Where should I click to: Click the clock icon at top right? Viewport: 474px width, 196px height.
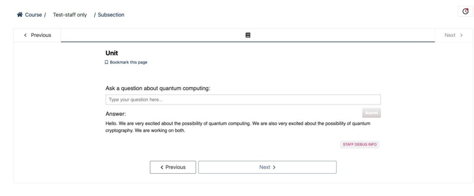click(x=465, y=12)
